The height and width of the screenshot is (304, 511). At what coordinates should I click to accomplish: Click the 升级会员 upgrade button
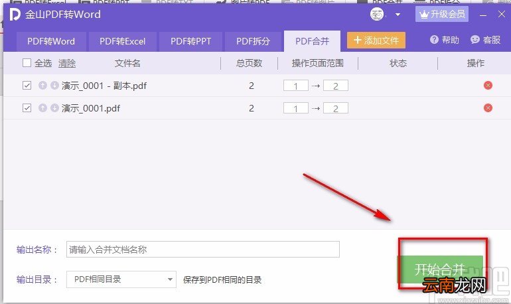click(441, 15)
